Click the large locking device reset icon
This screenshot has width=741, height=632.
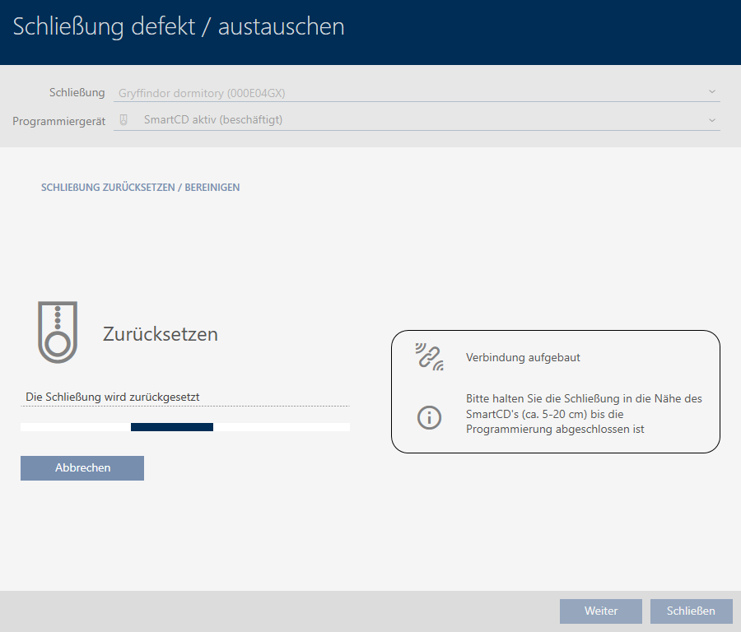tap(57, 332)
